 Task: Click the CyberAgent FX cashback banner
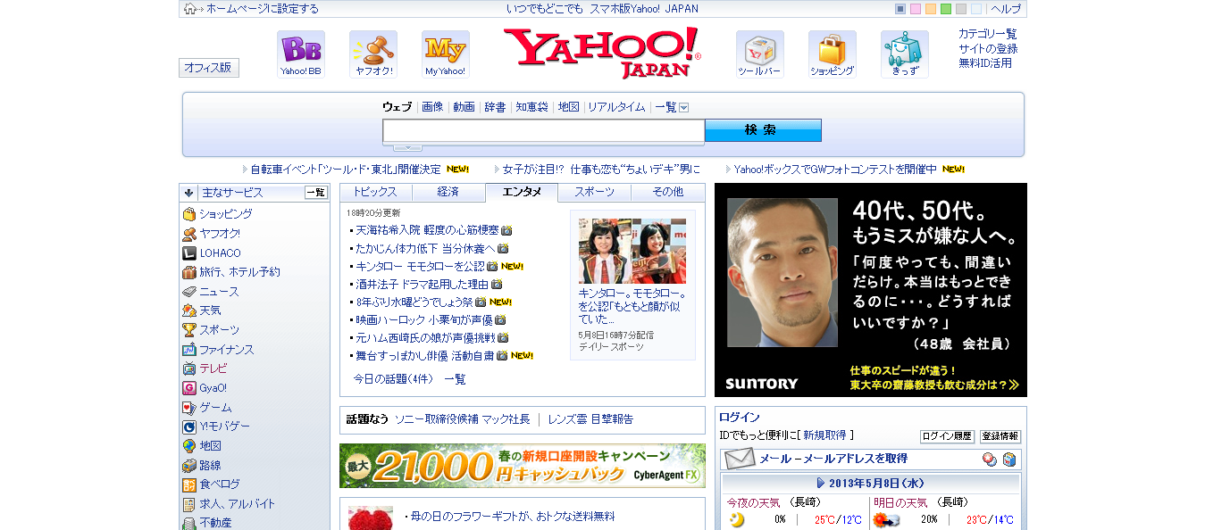pyautogui.click(x=523, y=466)
